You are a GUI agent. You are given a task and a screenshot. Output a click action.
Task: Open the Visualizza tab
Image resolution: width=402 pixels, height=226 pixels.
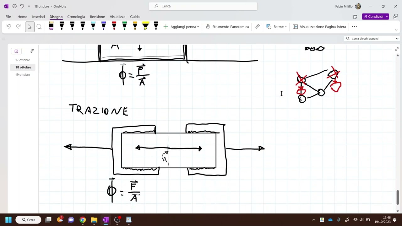click(117, 17)
